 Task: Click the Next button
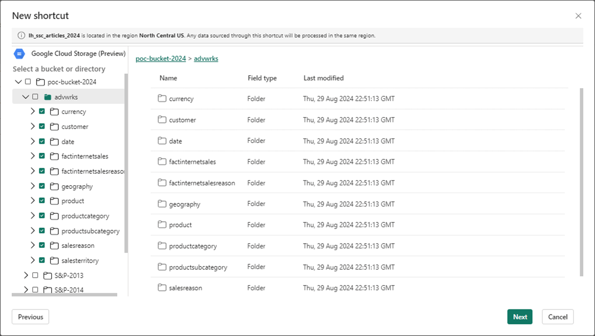click(520, 317)
